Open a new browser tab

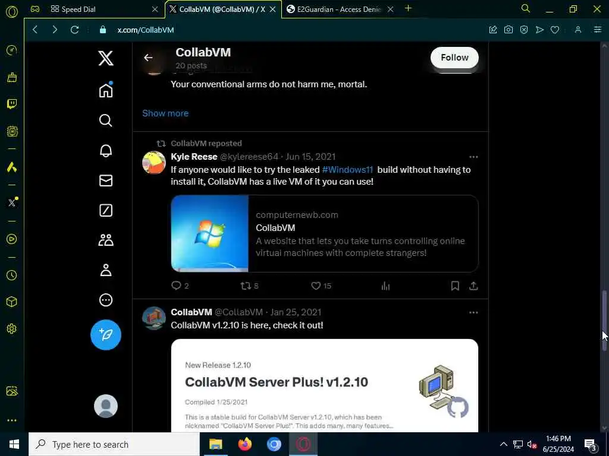[x=408, y=8]
